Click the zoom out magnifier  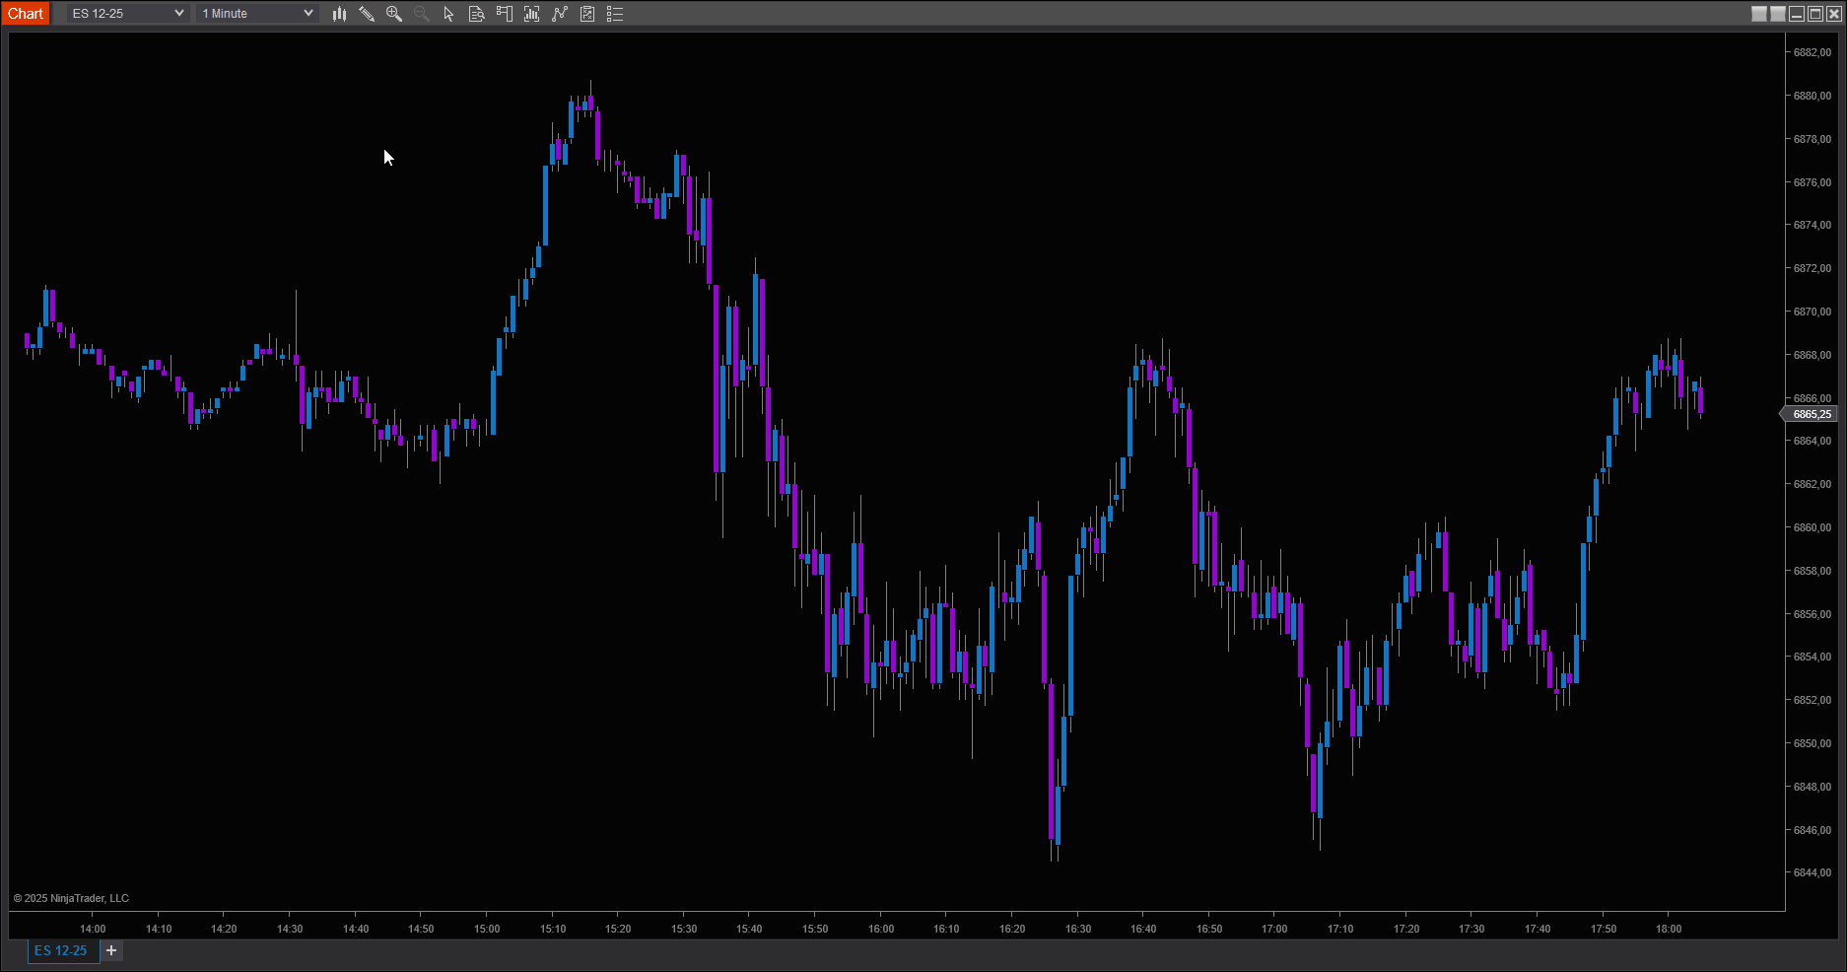pyautogui.click(x=422, y=14)
